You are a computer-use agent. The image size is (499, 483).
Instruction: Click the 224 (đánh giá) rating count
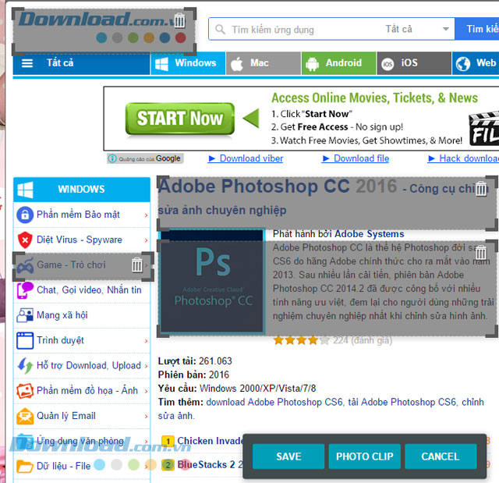point(363,340)
